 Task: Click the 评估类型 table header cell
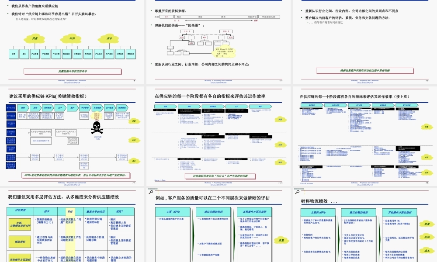point(21,210)
